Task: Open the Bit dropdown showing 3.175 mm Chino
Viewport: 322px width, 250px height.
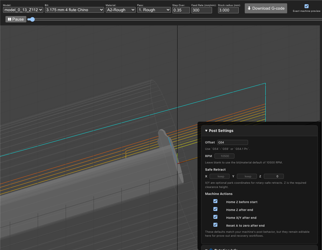Action: pos(74,10)
